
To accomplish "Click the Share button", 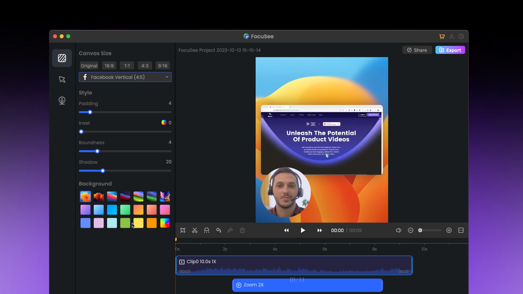I will (x=417, y=50).
